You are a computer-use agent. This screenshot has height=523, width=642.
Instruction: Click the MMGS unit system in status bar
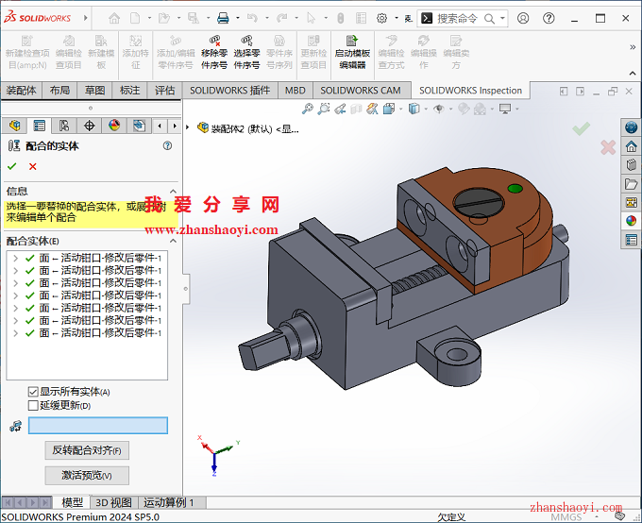[566, 517]
